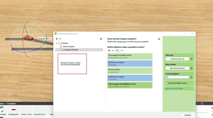Click the Schließen button

pyautogui.click(x=188, y=115)
